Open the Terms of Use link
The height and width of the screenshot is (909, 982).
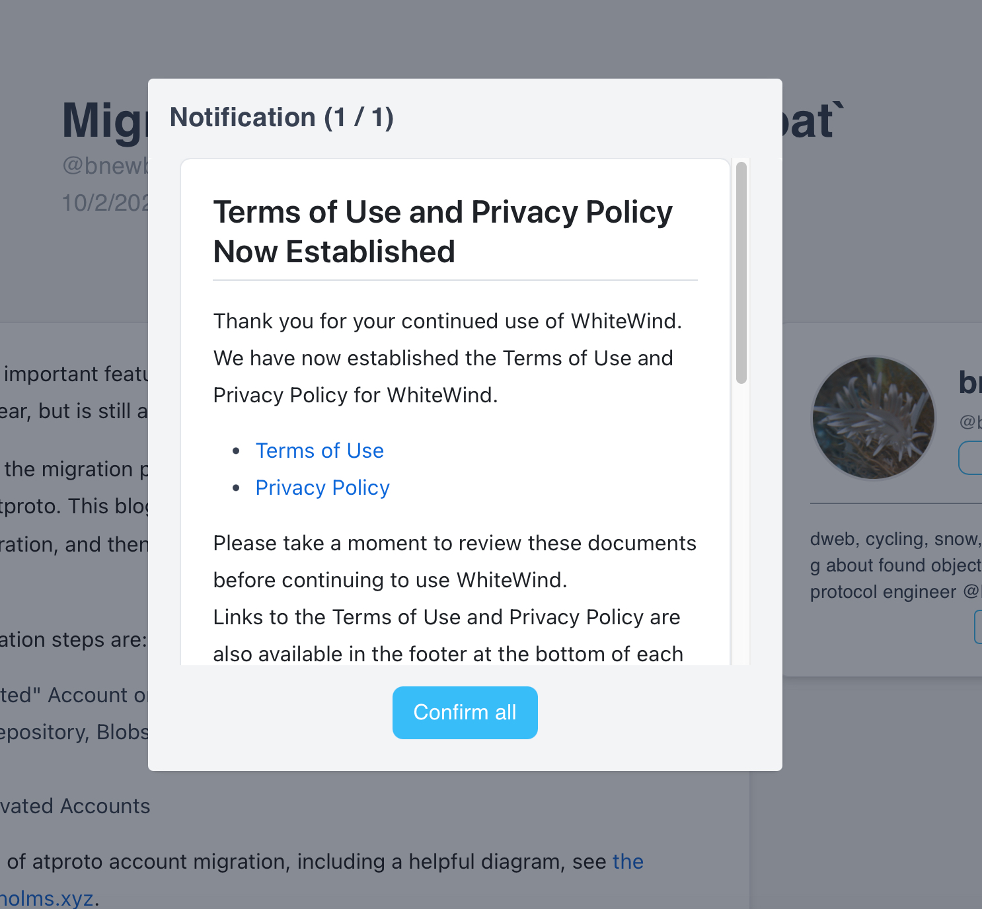[x=319, y=451]
